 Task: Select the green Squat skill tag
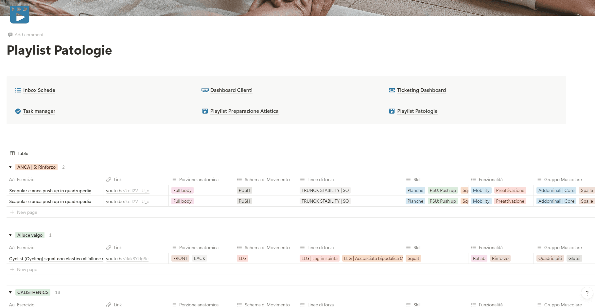click(413, 258)
